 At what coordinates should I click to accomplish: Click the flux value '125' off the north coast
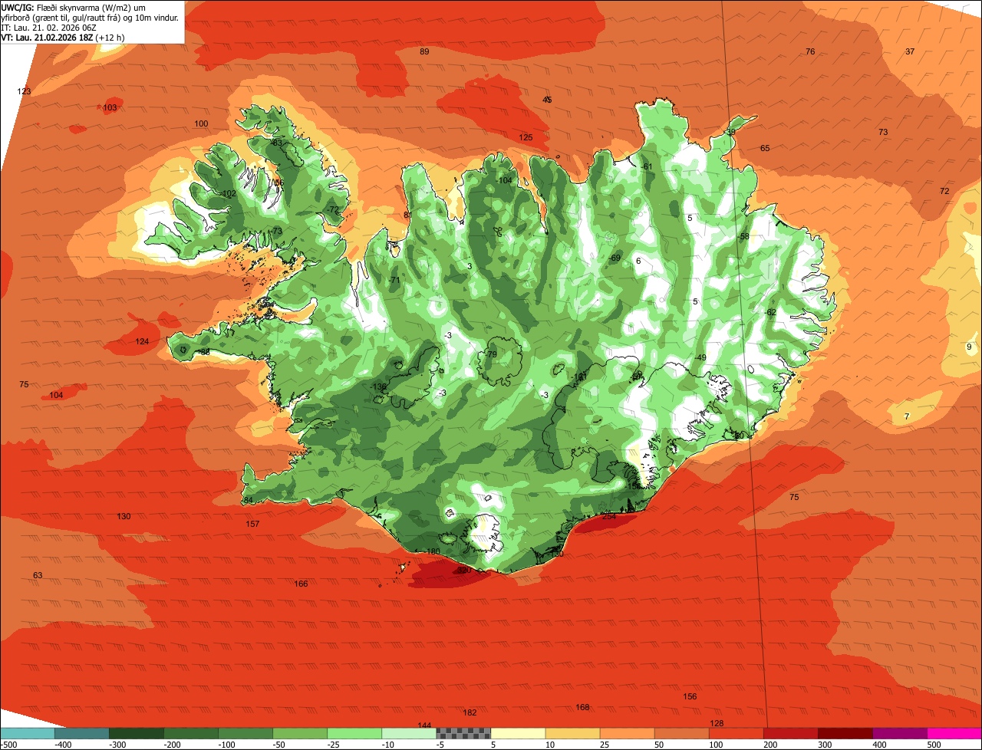point(526,137)
